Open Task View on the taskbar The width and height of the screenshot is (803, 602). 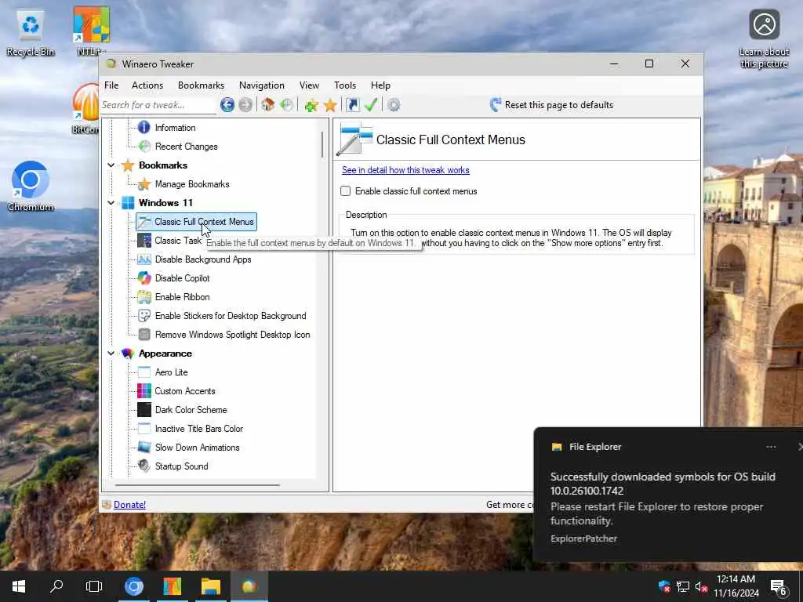coord(94,586)
